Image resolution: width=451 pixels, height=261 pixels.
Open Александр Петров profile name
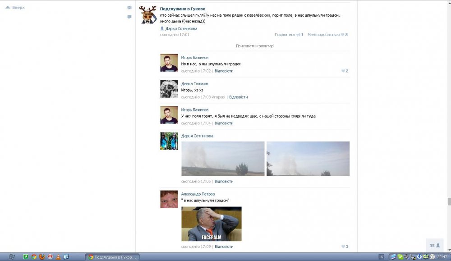198,194
